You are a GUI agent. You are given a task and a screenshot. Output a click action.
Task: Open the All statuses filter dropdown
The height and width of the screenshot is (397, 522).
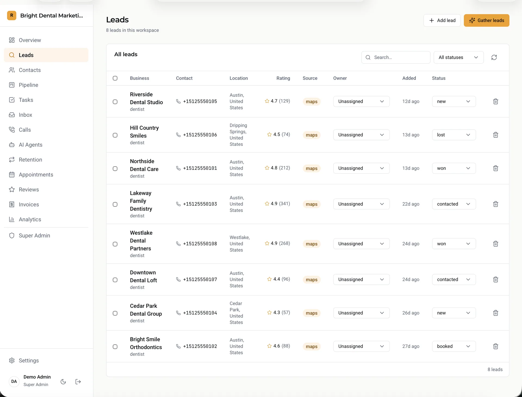coord(458,57)
